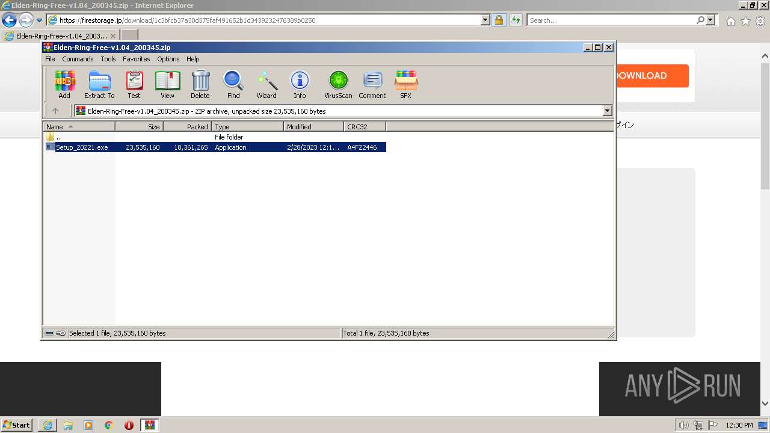This screenshot has width=770, height=433.
Task: Click the Windows Start button
Action: pyautogui.click(x=17, y=425)
